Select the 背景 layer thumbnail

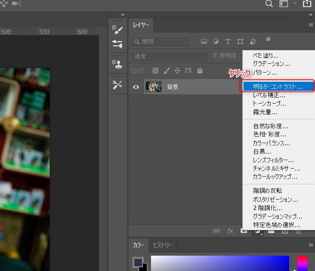pyautogui.click(x=153, y=87)
